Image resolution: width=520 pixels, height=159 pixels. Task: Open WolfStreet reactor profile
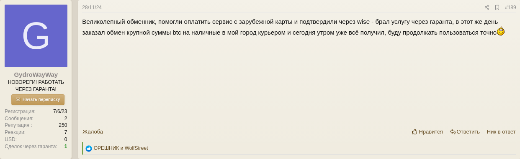point(136,148)
